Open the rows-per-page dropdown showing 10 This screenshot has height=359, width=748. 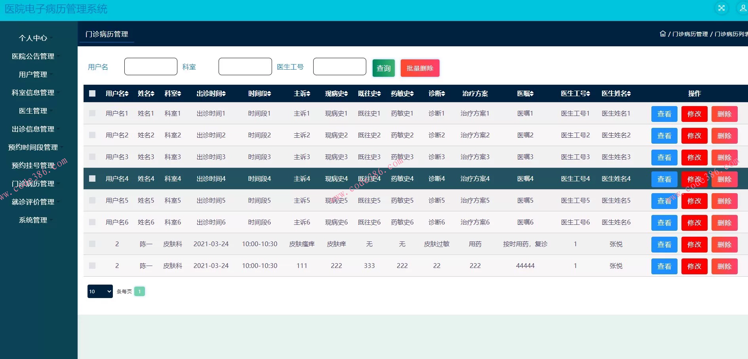(100, 291)
